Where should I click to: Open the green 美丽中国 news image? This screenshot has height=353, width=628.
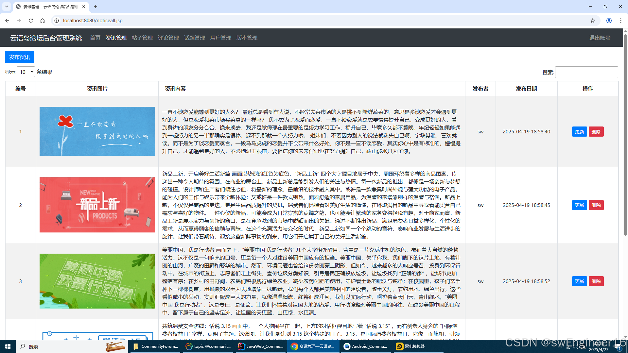pos(97,281)
